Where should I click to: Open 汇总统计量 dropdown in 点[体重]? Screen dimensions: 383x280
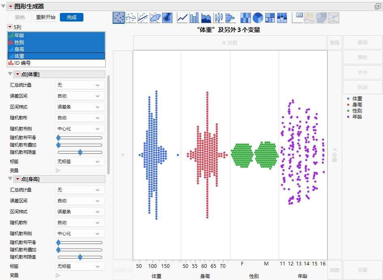[x=80, y=85]
